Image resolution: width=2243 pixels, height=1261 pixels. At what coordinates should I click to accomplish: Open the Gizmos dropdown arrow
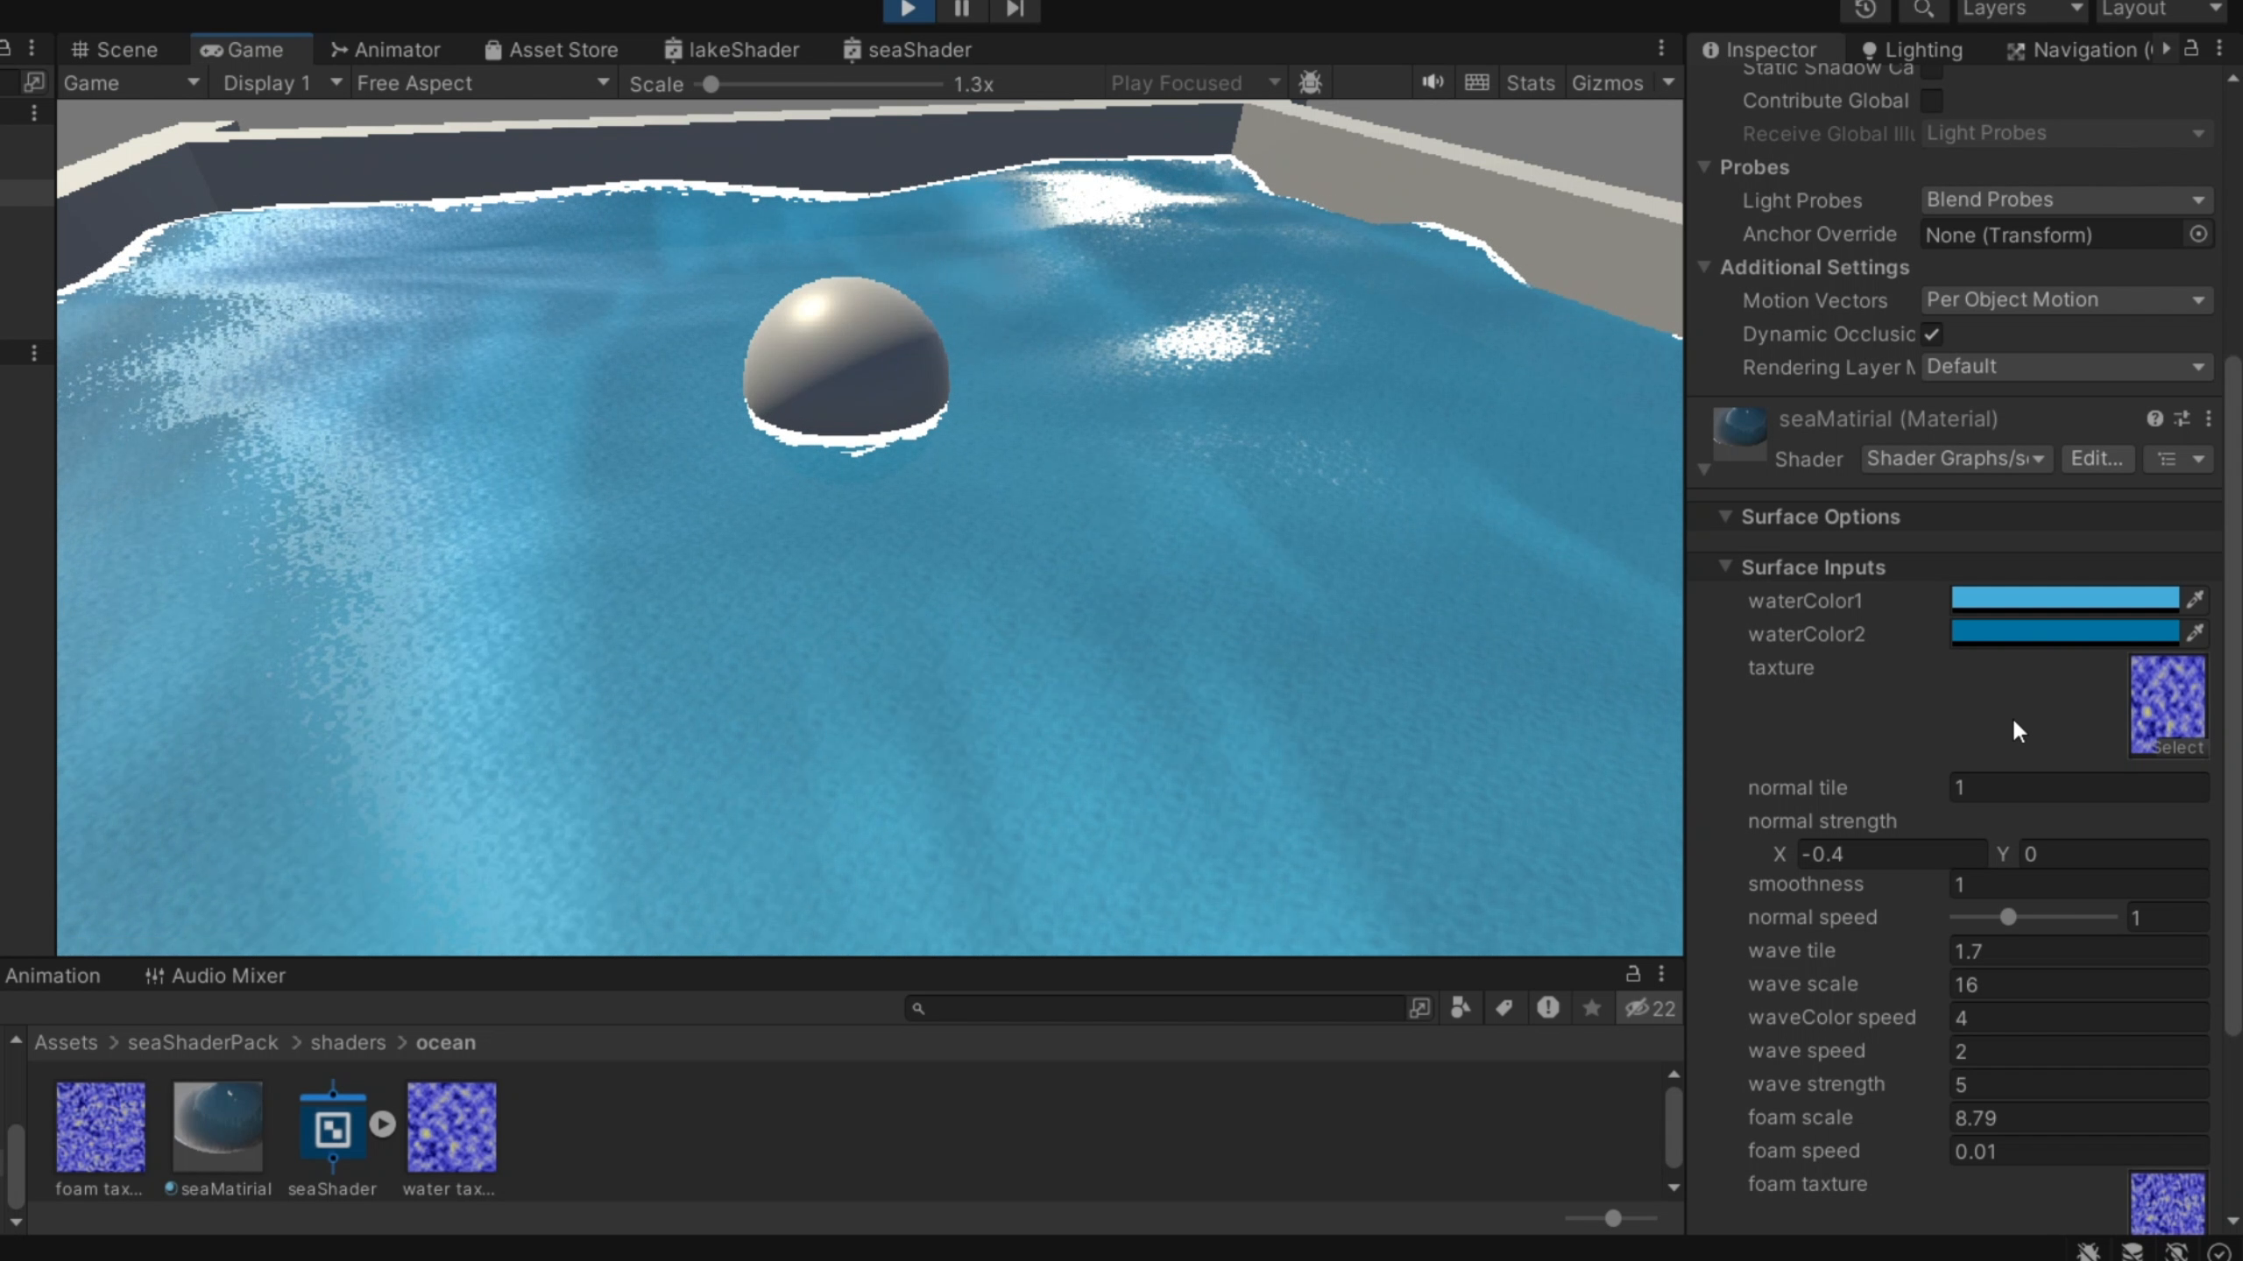(x=1668, y=82)
